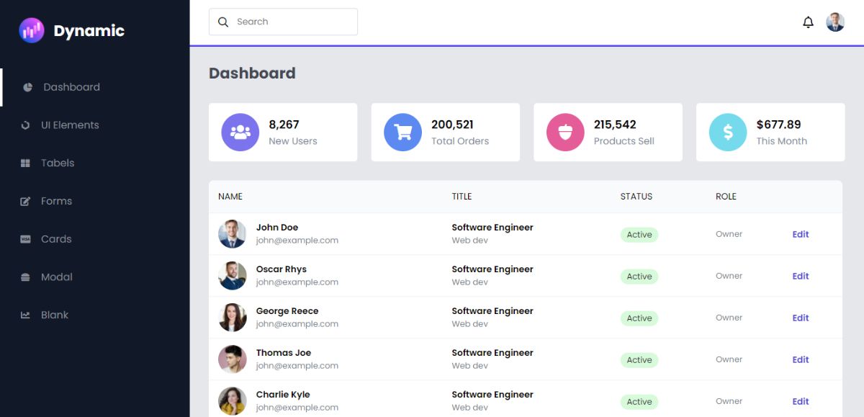Click the This Month dollar icon
The image size is (864, 417).
(728, 133)
